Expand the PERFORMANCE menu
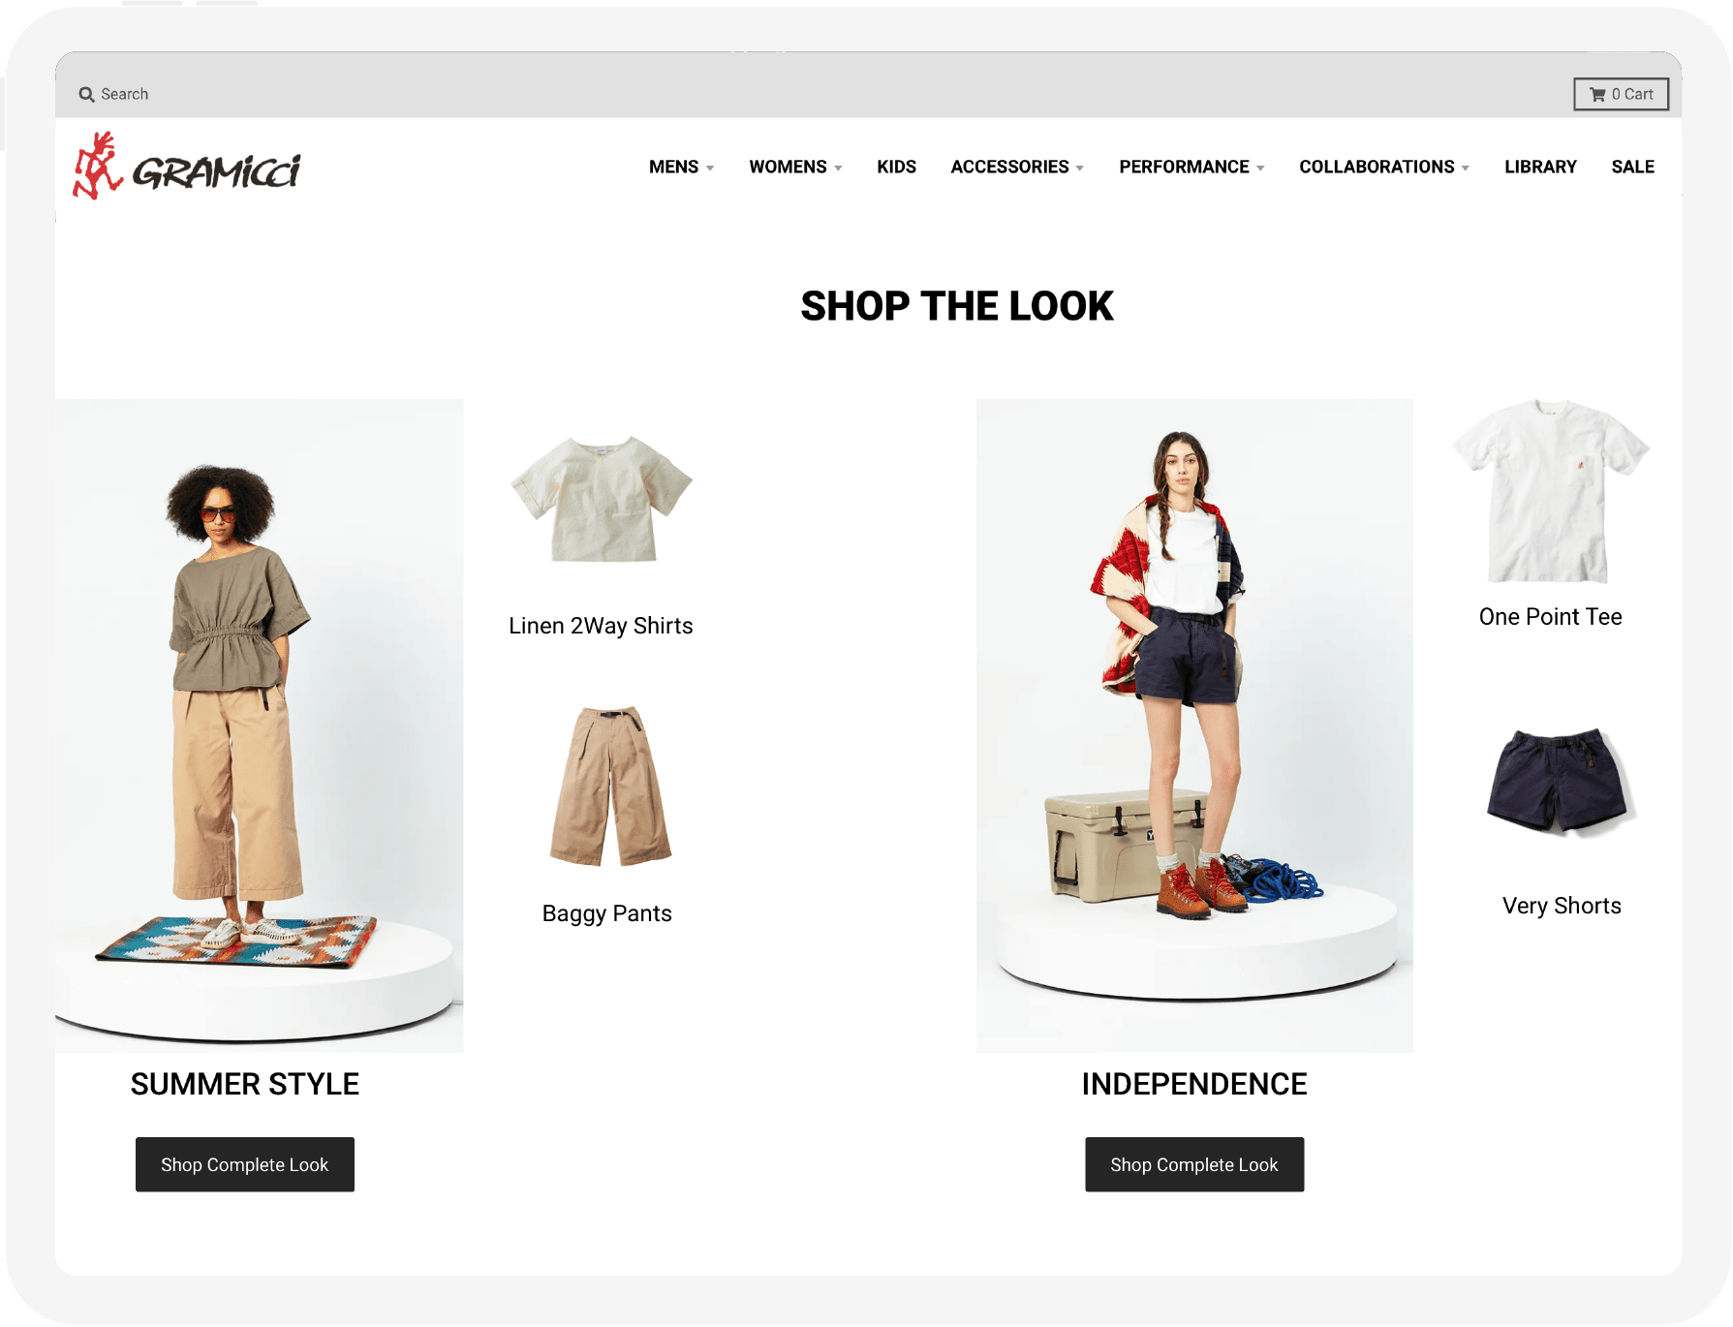1733x1327 pixels. click(x=1191, y=167)
